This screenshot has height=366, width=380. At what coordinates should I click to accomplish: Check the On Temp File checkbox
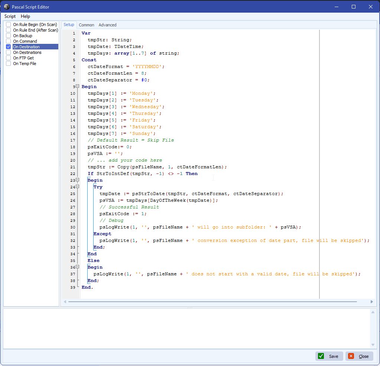(9, 64)
